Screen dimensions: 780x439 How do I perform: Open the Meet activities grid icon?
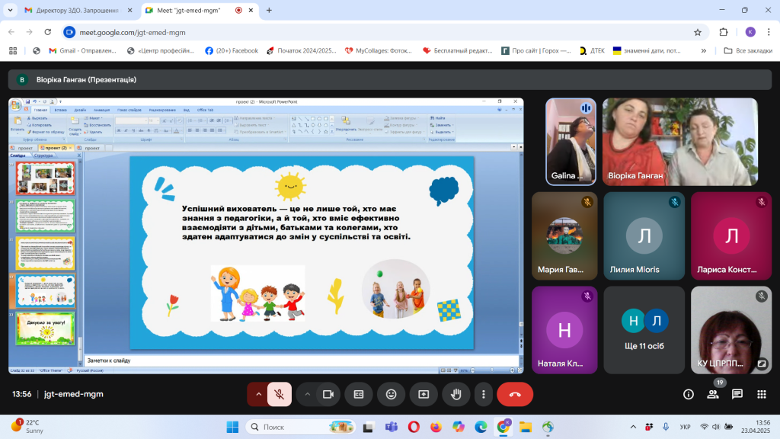point(762,394)
